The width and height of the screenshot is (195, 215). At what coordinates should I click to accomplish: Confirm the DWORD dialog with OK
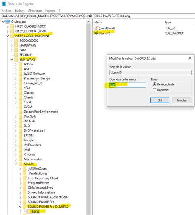tap(160, 100)
